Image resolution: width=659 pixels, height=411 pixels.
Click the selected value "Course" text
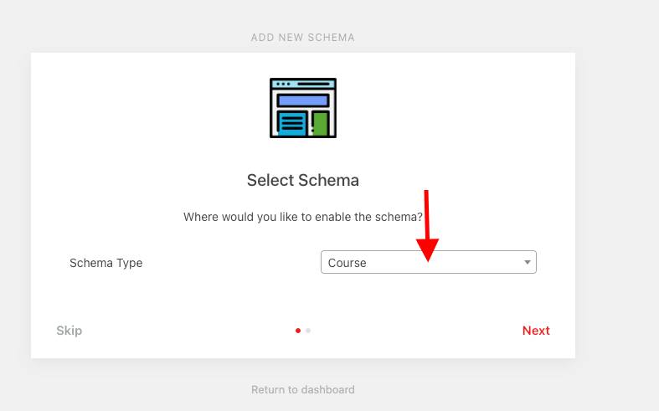click(x=347, y=263)
